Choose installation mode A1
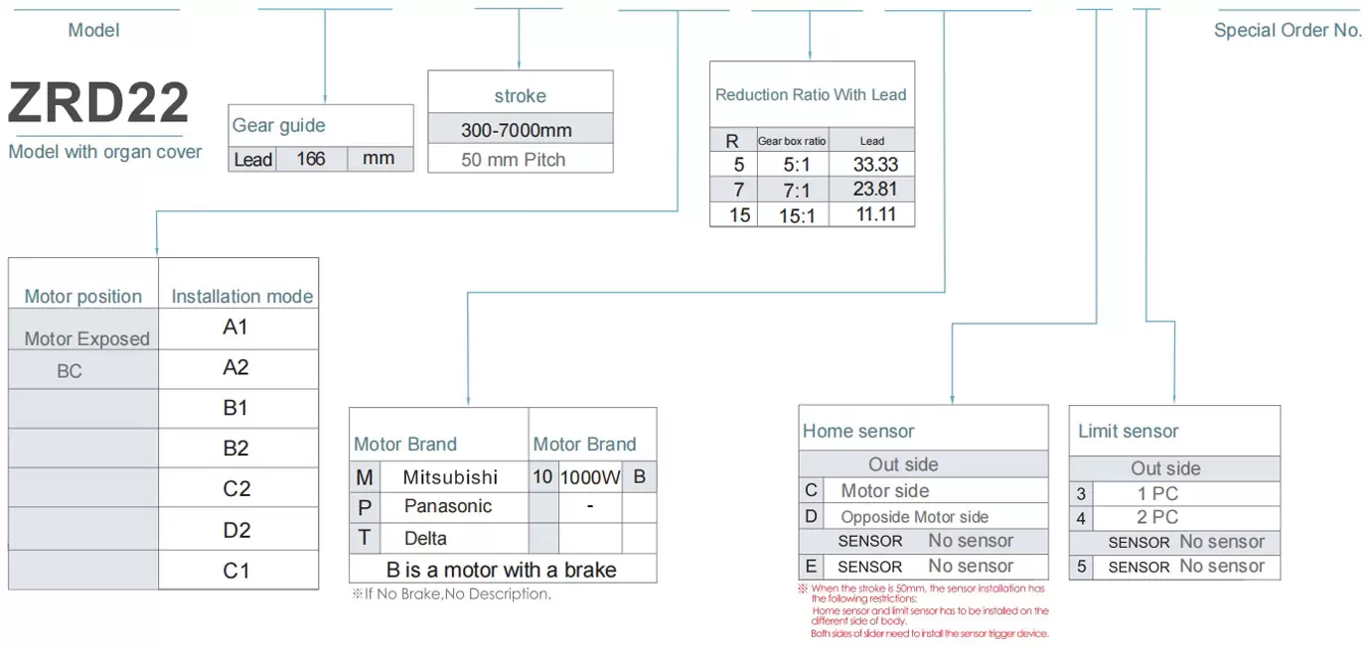The height and width of the screenshot is (649, 1371). 235,327
